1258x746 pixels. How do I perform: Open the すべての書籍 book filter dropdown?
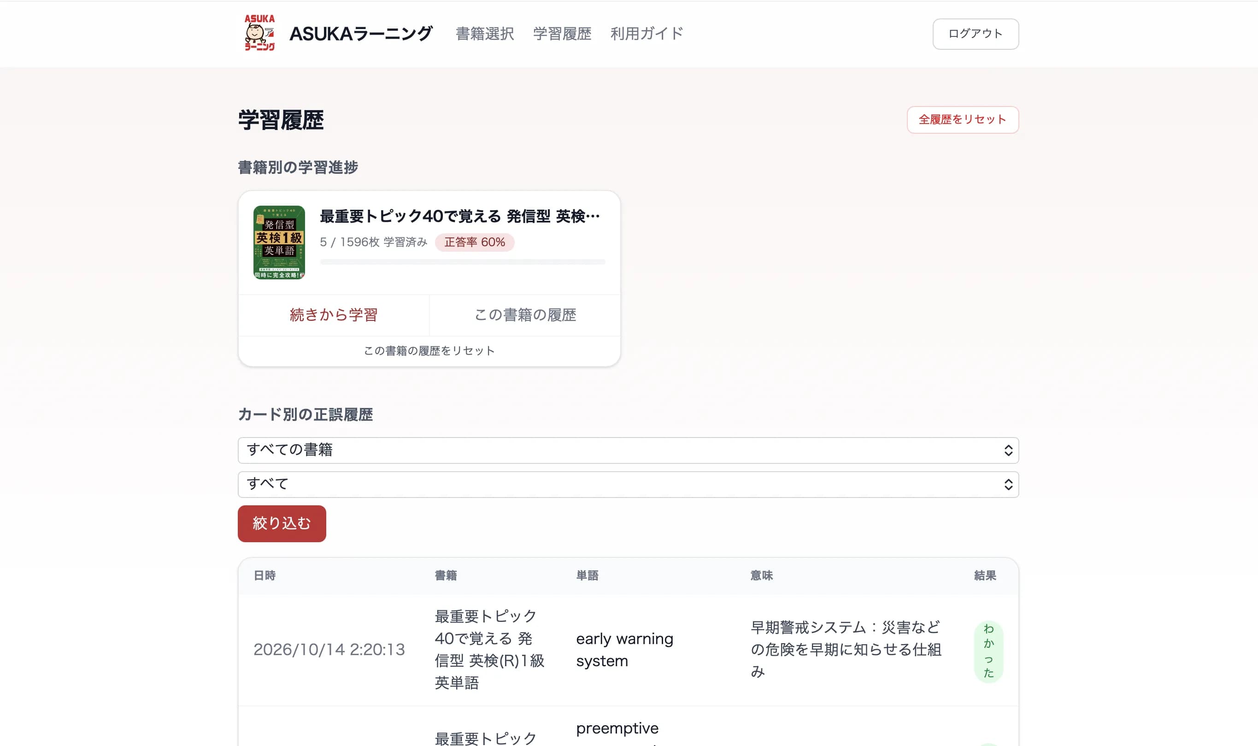click(628, 450)
